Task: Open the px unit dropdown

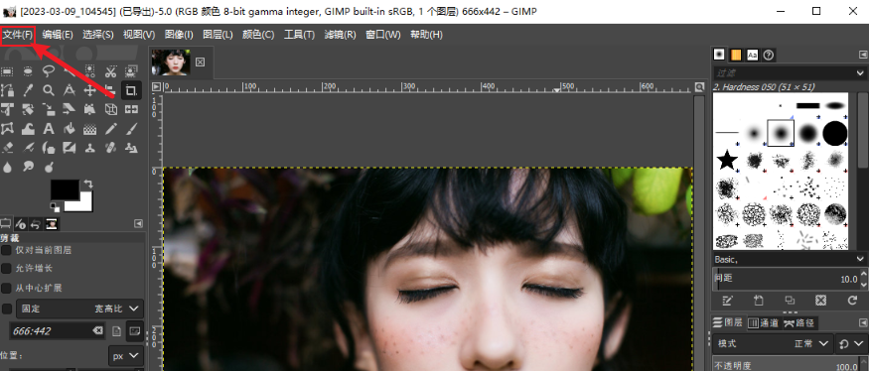Action: [x=126, y=356]
